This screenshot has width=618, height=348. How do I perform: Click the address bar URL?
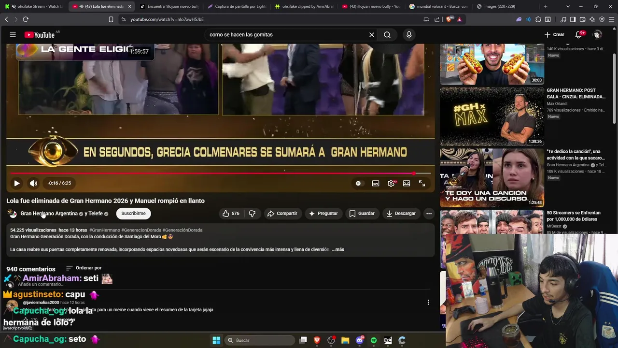(x=167, y=19)
